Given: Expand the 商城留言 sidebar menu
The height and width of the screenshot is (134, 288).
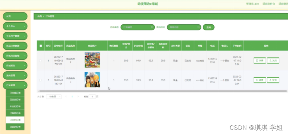Looking at the screenshot, I should 15,66.
